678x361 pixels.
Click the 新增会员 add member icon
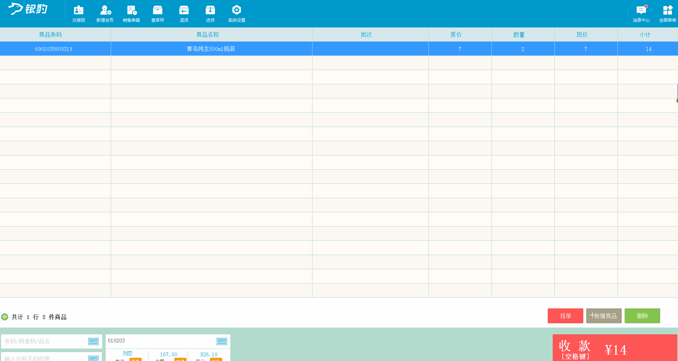[x=105, y=14]
